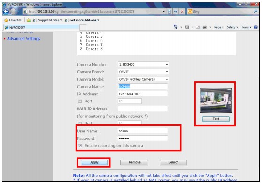
Task: Select Camera 6 in the list
Action: [91, 41]
